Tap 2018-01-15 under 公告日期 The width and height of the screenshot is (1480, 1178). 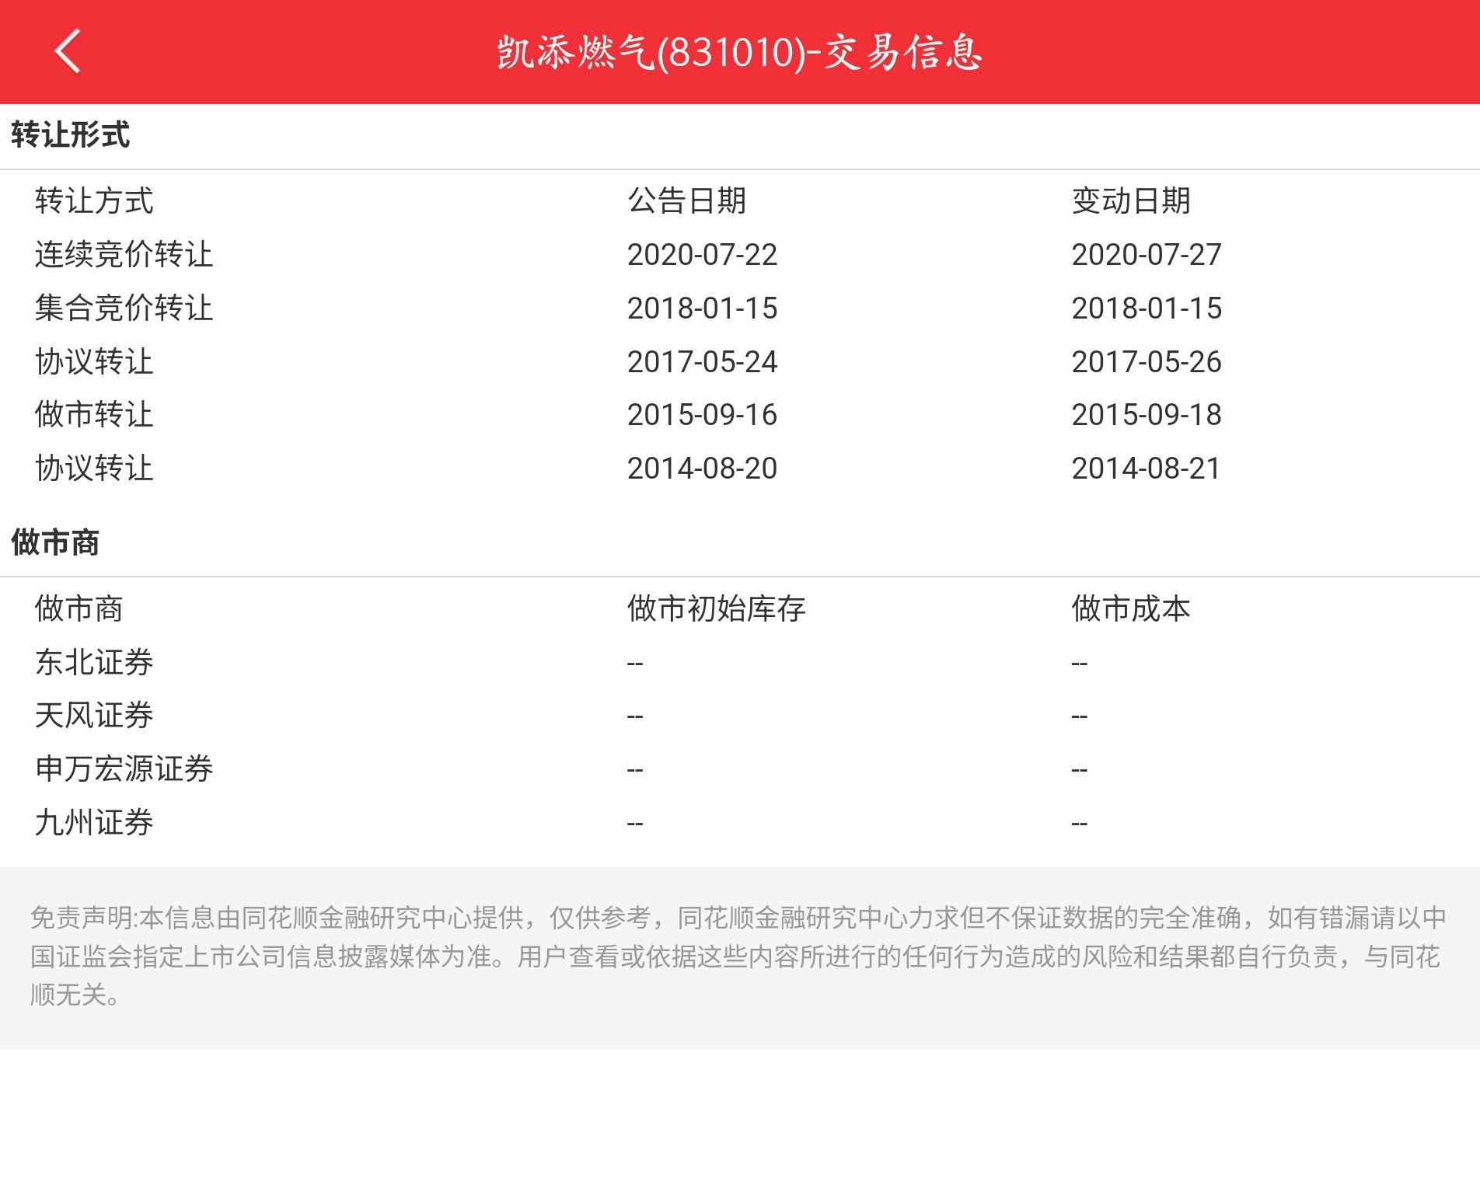(x=703, y=308)
